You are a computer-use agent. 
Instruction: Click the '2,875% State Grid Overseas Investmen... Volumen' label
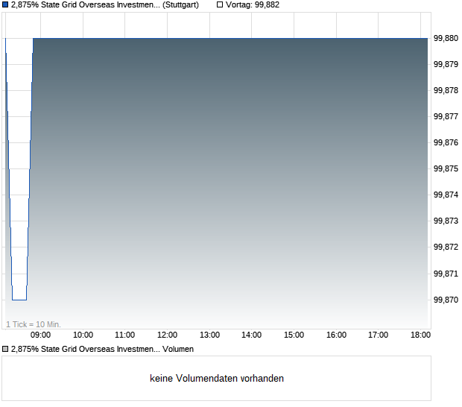pos(102,350)
